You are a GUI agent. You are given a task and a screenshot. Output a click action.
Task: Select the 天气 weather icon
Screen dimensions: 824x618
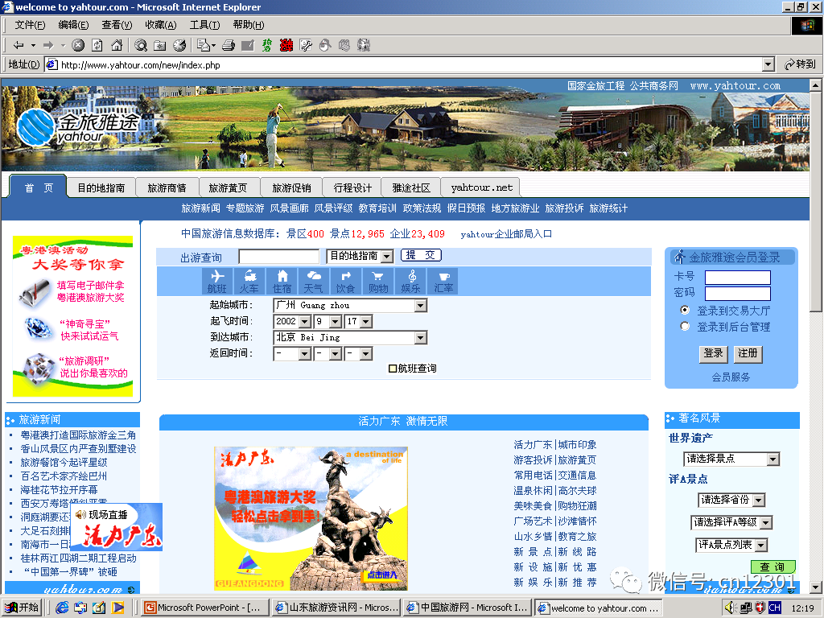(x=314, y=281)
